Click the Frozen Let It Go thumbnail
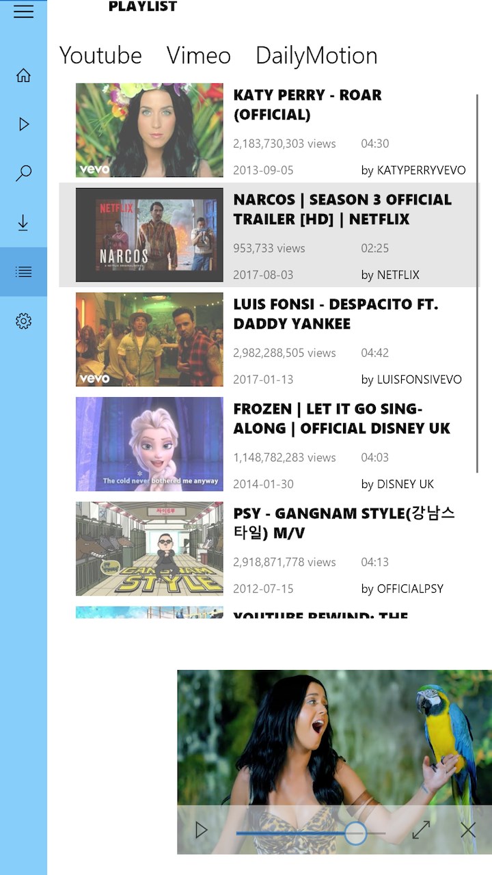Viewport: 492px width, 875px height. 149,444
